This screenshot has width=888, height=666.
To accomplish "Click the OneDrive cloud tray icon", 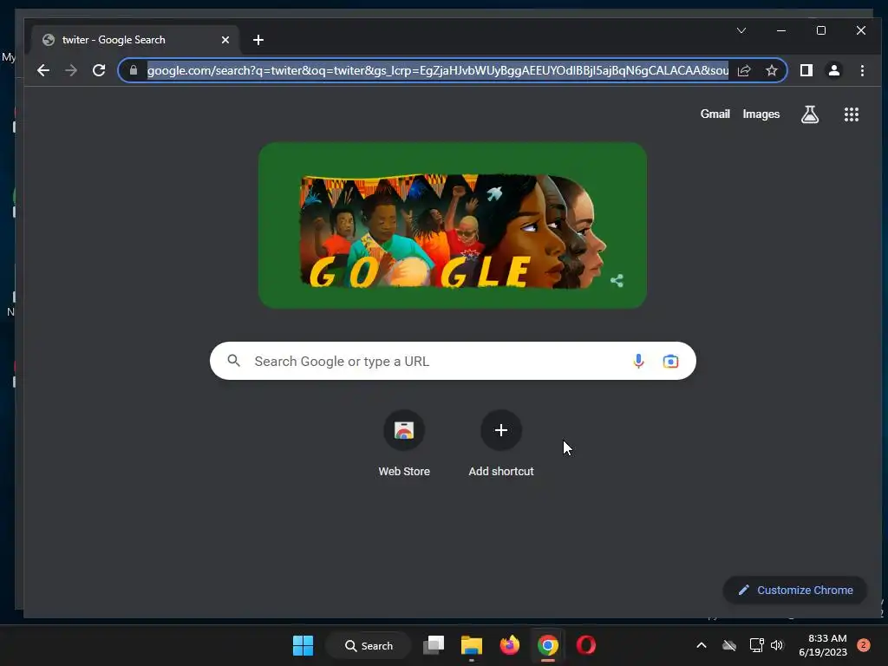I will point(729,645).
